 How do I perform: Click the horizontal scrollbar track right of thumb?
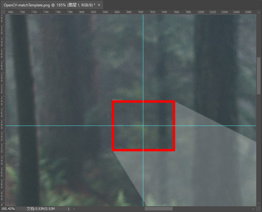[212, 209]
